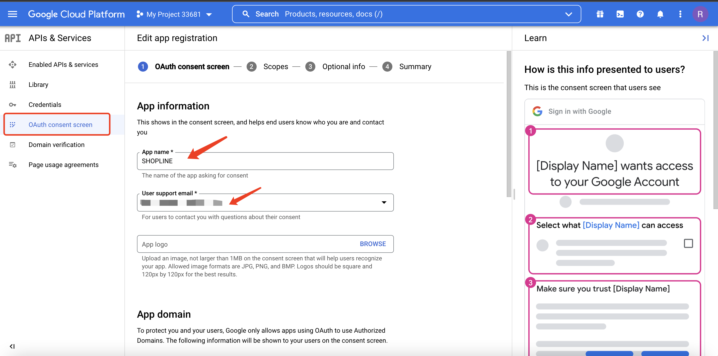Open the Library menu item
This screenshot has height=356, width=718.
click(x=38, y=85)
